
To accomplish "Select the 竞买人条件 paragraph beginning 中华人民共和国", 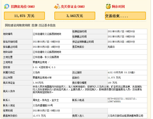I will click(x=87, y=90).
